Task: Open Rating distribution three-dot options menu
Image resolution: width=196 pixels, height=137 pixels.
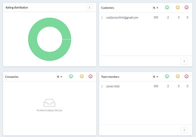Action: [x=89, y=8]
